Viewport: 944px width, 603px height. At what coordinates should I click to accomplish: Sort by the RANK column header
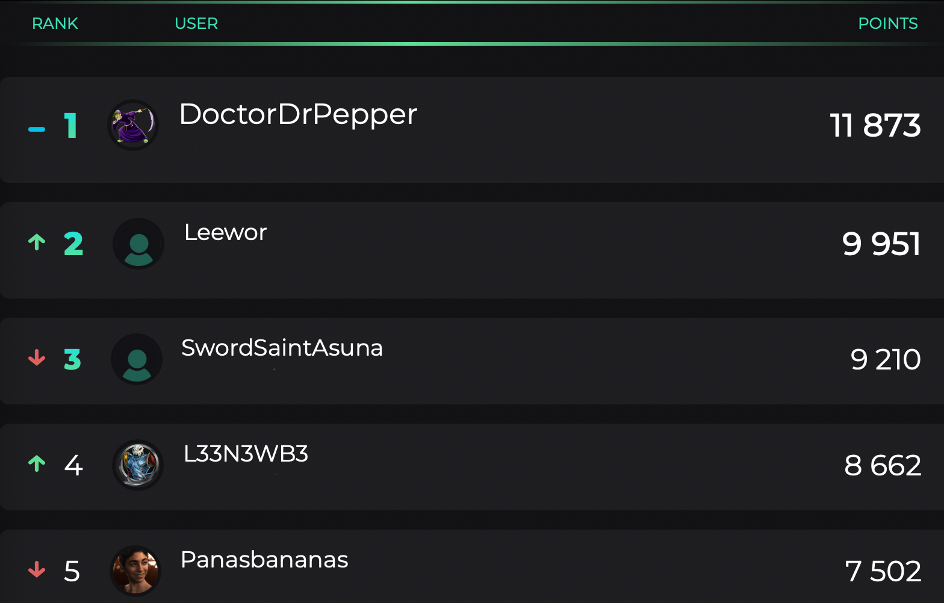pyautogui.click(x=55, y=23)
